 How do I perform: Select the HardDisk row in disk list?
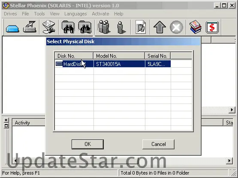pyautogui.click(x=113, y=64)
